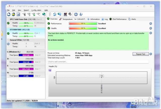The width and height of the screenshot is (161, 109).
Task: Click the 'Status last updated' status bar text
Action: point(22,101)
